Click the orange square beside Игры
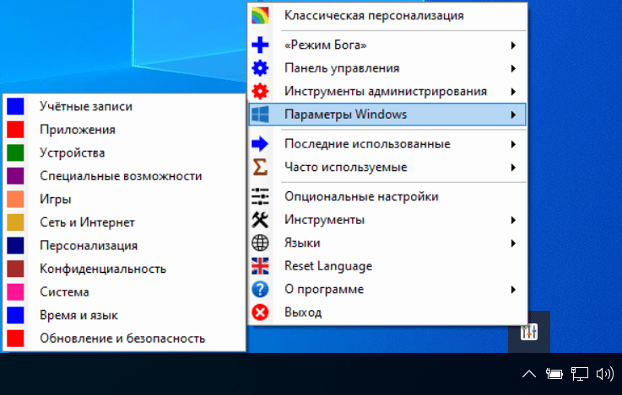This screenshot has height=395, width=622. tap(15, 199)
